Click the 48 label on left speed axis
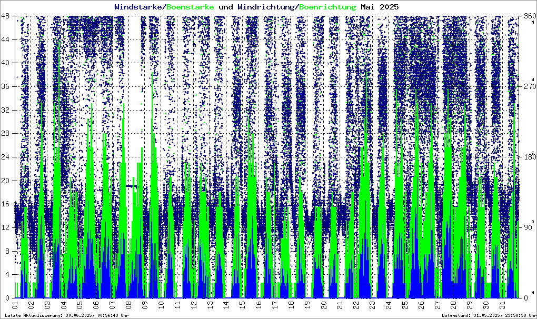This screenshot has height=319, width=537. pyautogui.click(x=6, y=16)
